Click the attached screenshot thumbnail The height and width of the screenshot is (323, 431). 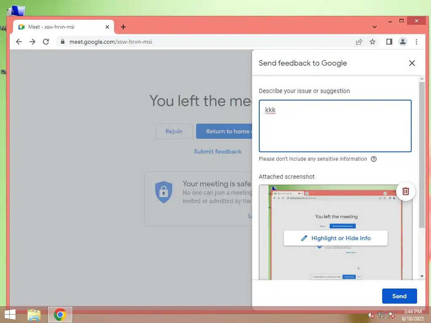[335, 232]
